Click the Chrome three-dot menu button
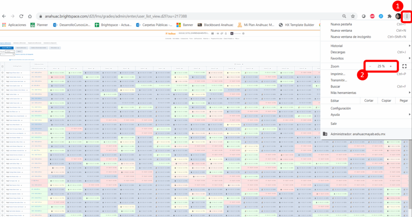 tap(407, 16)
